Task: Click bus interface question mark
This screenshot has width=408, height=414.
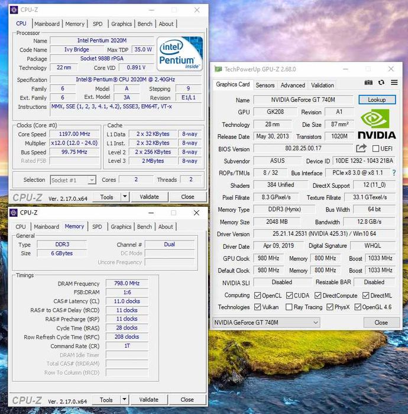Action: click(x=394, y=173)
